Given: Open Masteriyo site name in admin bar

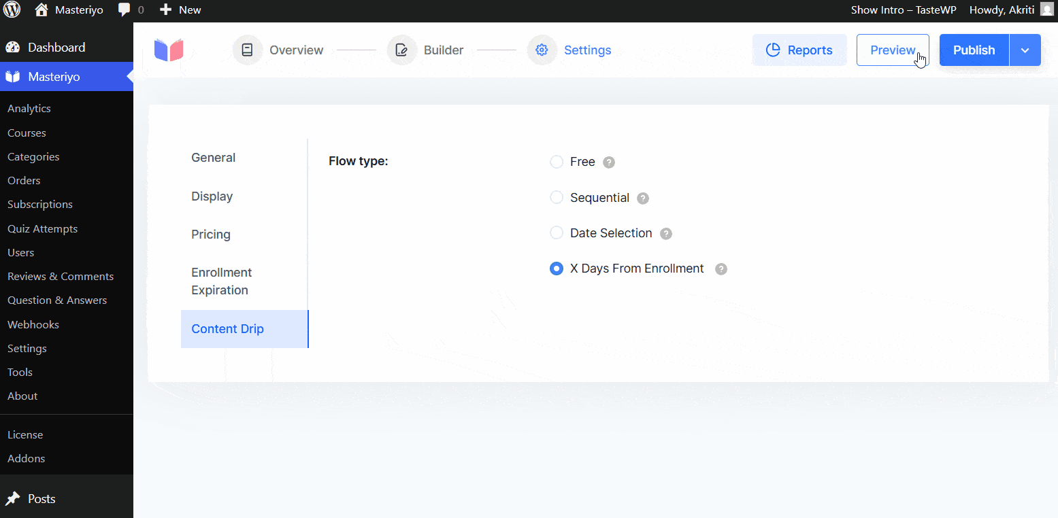Looking at the screenshot, I should [79, 10].
